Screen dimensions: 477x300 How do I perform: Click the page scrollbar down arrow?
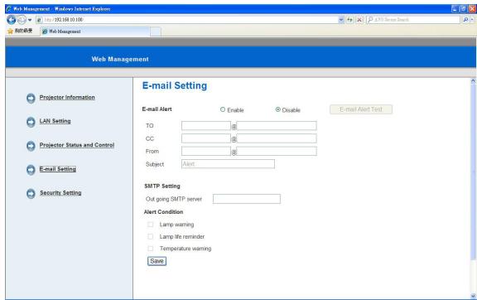pos(473,296)
